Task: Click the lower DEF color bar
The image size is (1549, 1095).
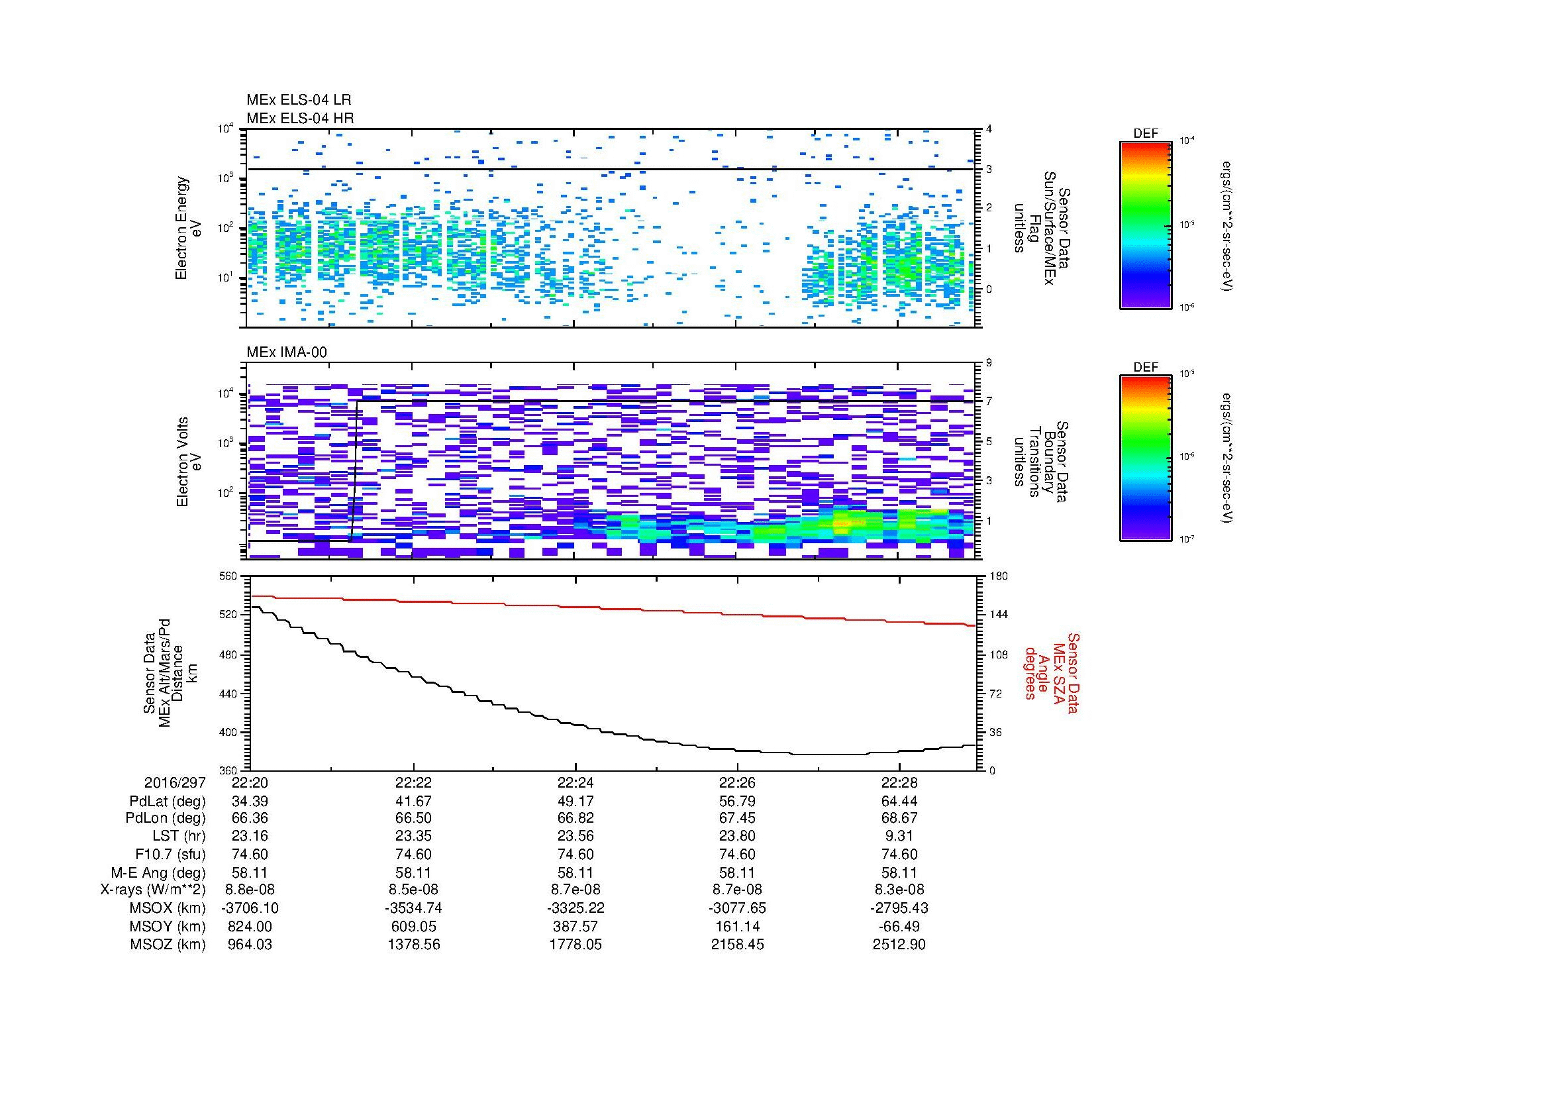Action: pos(1146,458)
